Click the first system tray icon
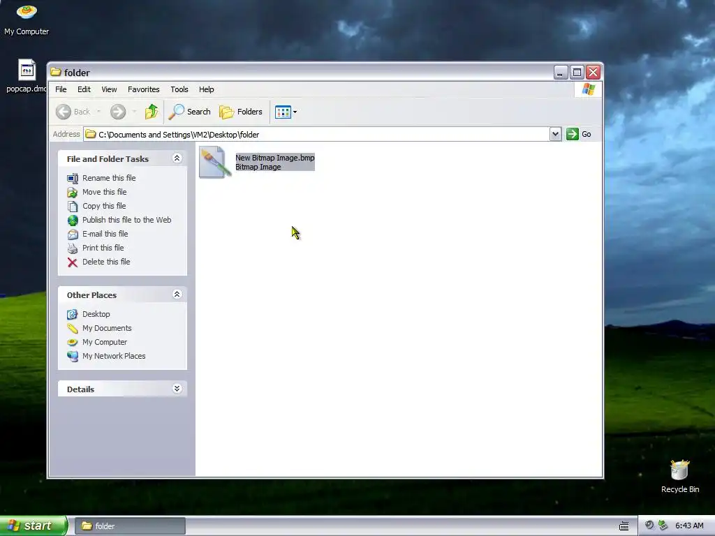 click(x=649, y=525)
